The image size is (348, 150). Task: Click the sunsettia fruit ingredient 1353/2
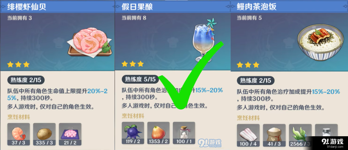[158, 133]
